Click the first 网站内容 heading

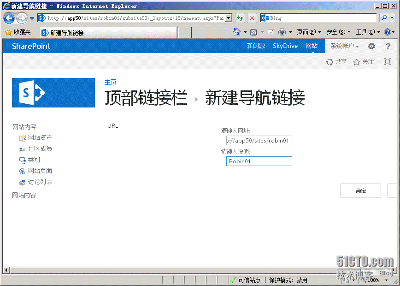(x=24, y=127)
